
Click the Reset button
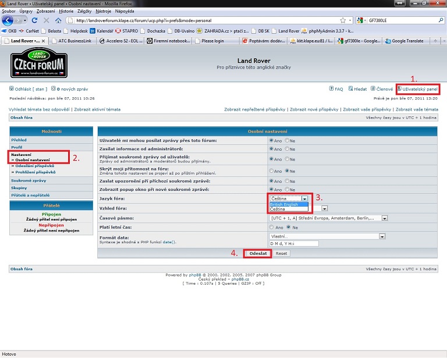pyautogui.click(x=281, y=254)
